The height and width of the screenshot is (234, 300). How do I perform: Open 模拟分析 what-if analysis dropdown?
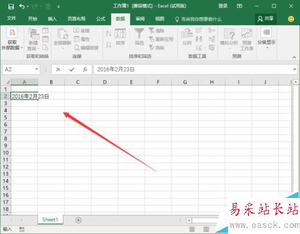coord(229,39)
